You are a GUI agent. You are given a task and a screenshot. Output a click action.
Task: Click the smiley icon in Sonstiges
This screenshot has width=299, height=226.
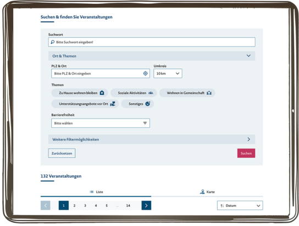(148, 104)
